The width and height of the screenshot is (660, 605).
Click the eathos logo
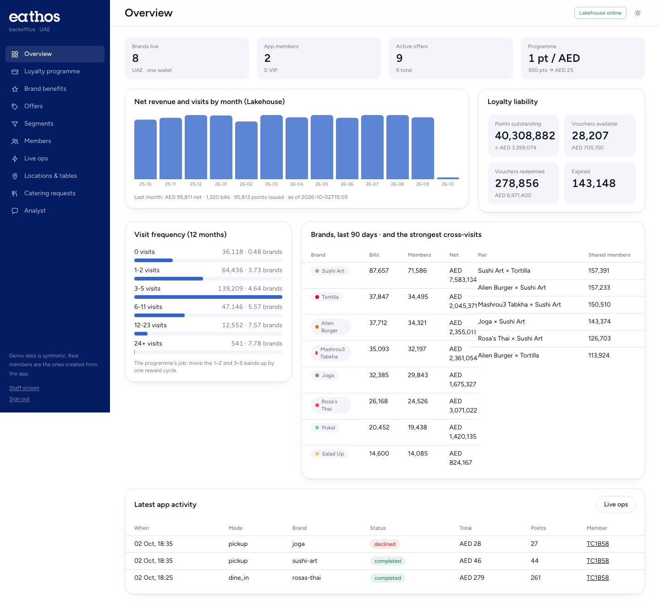(34, 17)
